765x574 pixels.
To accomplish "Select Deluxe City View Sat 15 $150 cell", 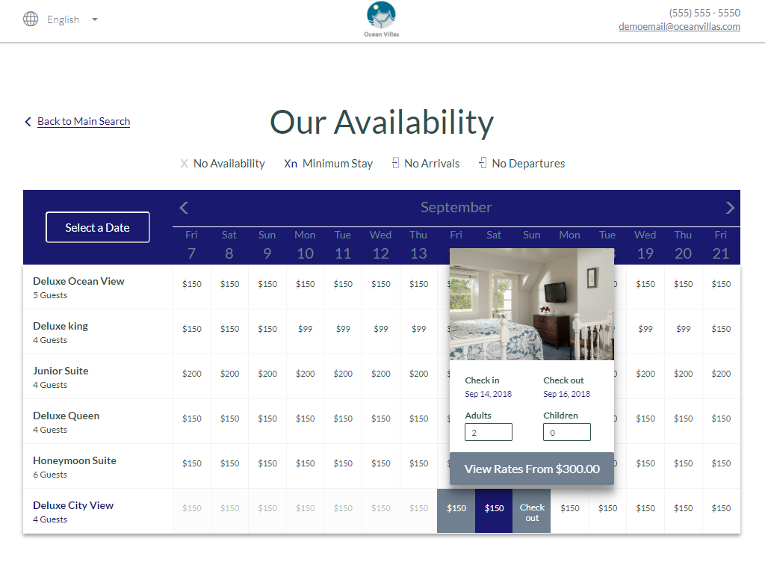I will (x=494, y=511).
